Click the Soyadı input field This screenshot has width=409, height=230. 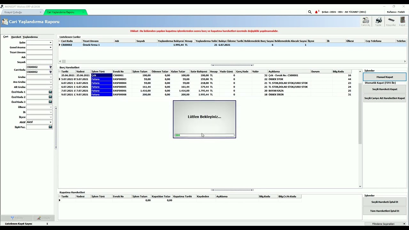pos(39,62)
